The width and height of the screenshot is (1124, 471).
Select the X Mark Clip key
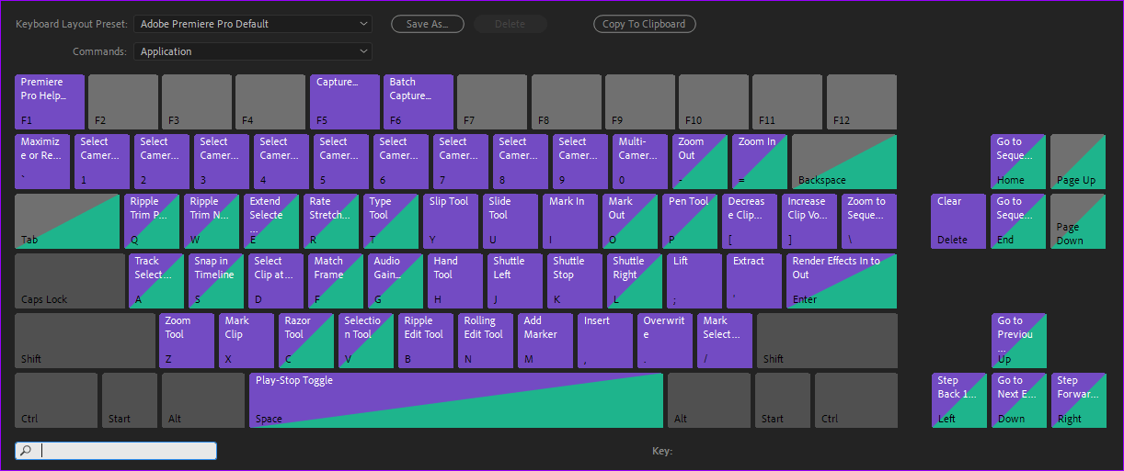[247, 341]
